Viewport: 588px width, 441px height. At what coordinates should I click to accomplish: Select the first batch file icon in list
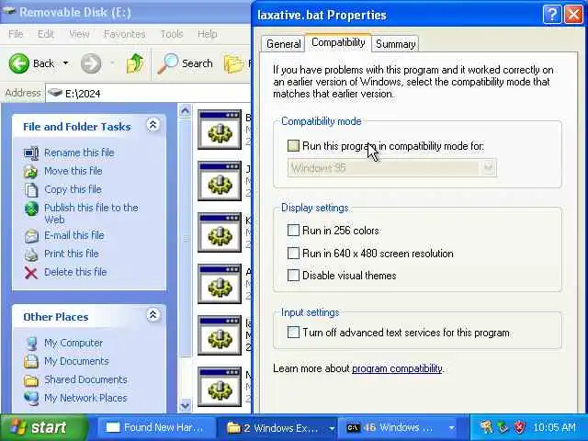(x=220, y=130)
